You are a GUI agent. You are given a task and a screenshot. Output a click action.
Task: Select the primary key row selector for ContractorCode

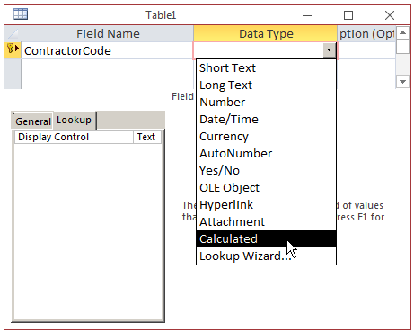(13, 50)
